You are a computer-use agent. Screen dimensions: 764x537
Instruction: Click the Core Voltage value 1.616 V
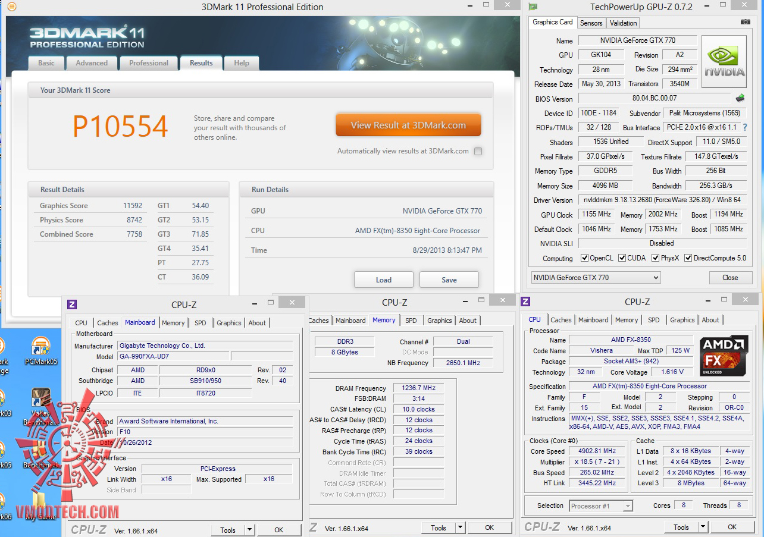coord(672,372)
